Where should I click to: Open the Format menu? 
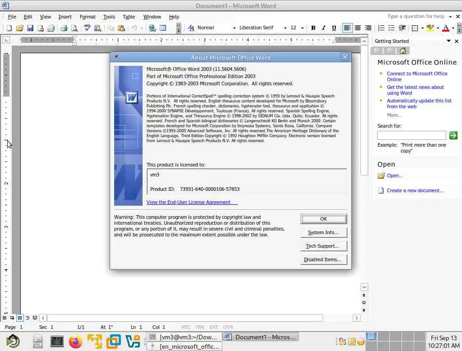coord(88,17)
